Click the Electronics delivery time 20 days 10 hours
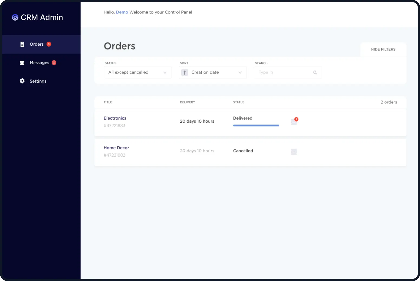420x281 pixels. point(197,121)
